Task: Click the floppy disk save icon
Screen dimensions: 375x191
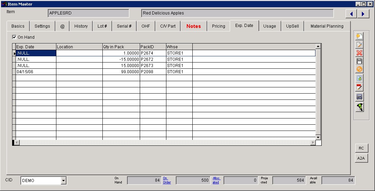Action: (359, 61)
